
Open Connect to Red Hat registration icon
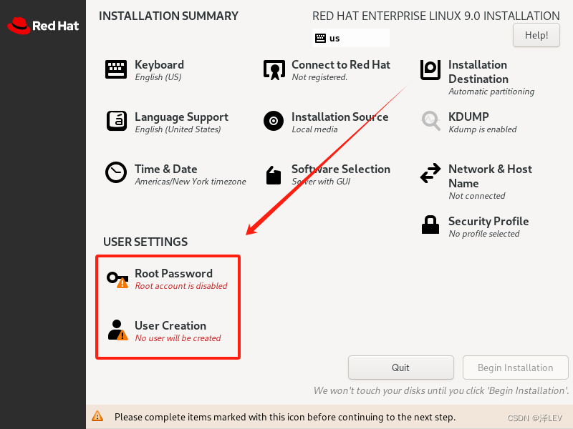[x=273, y=69]
